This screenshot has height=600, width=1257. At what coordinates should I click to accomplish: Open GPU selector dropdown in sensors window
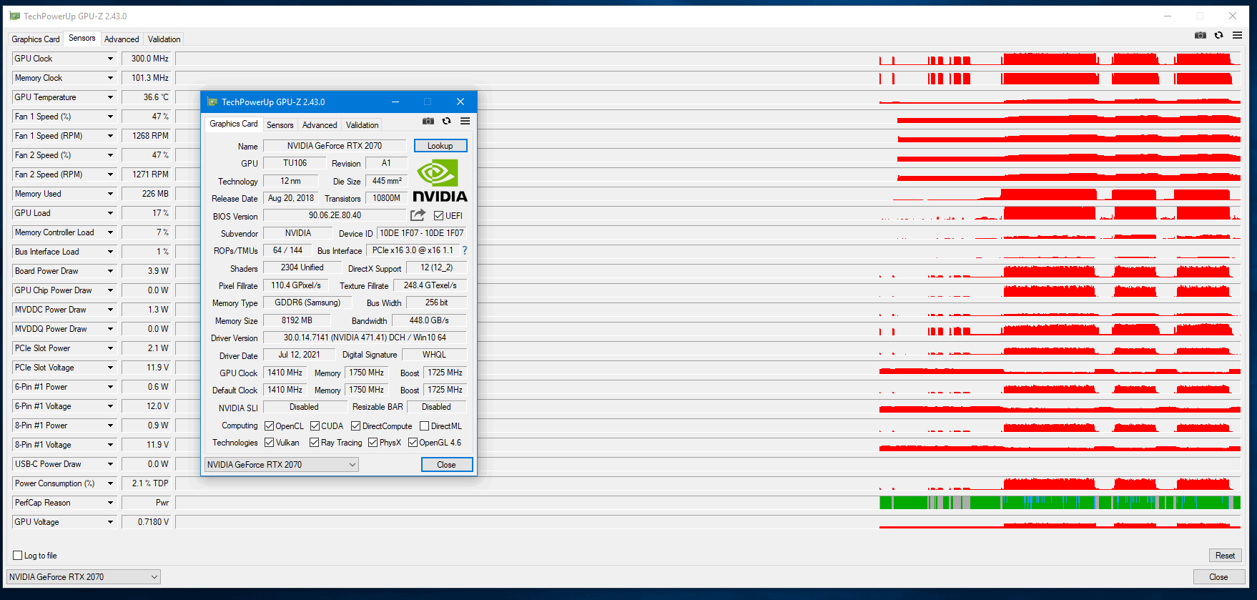tap(154, 576)
